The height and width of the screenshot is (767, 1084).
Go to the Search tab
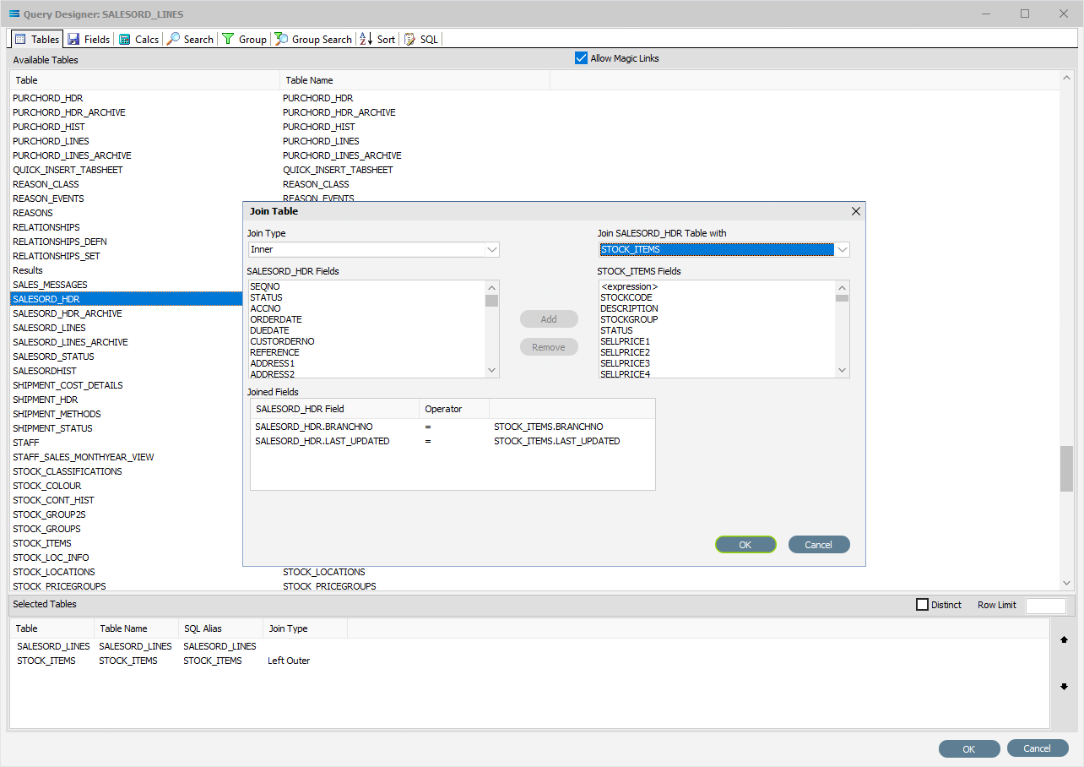pyautogui.click(x=190, y=39)
